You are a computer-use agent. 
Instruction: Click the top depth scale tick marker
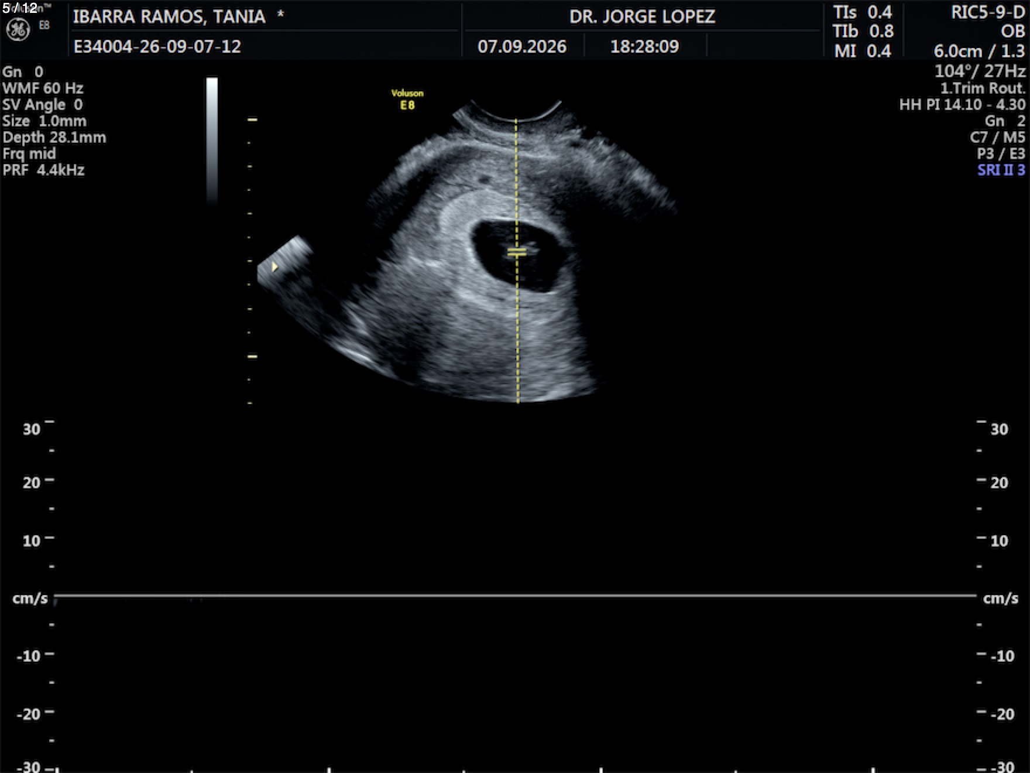252,119
